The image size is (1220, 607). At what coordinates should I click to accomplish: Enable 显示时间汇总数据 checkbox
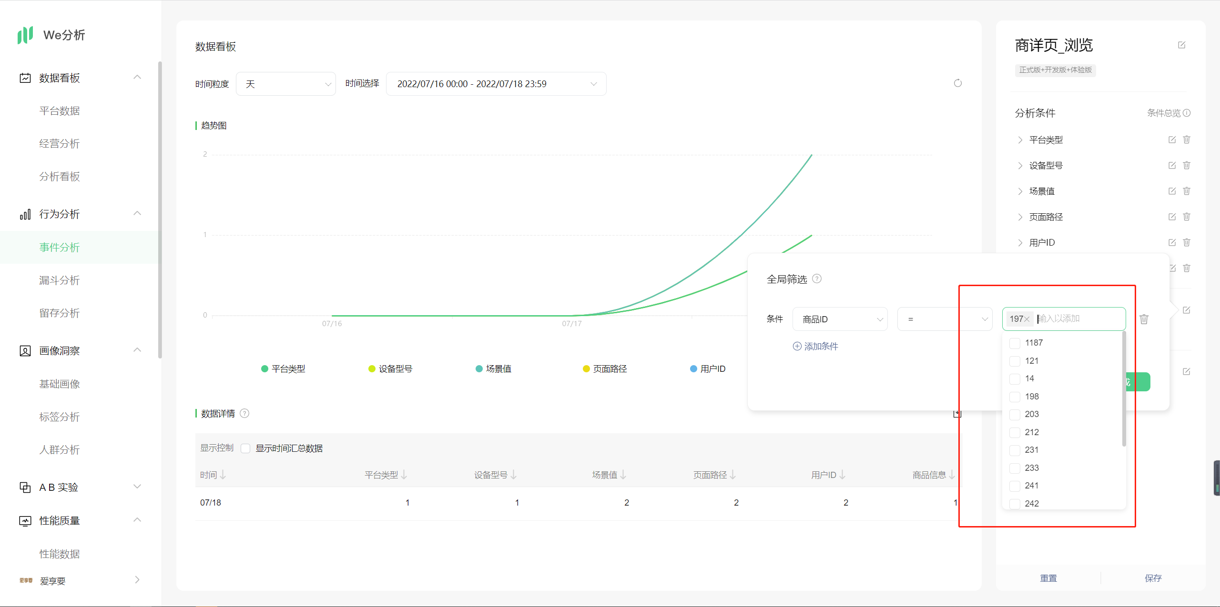tap(245, 448)
